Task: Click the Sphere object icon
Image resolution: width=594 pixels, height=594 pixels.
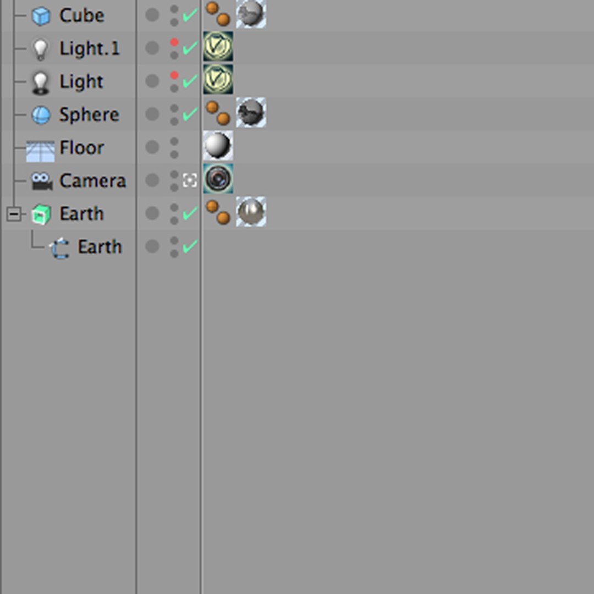Action: point(41,115)
